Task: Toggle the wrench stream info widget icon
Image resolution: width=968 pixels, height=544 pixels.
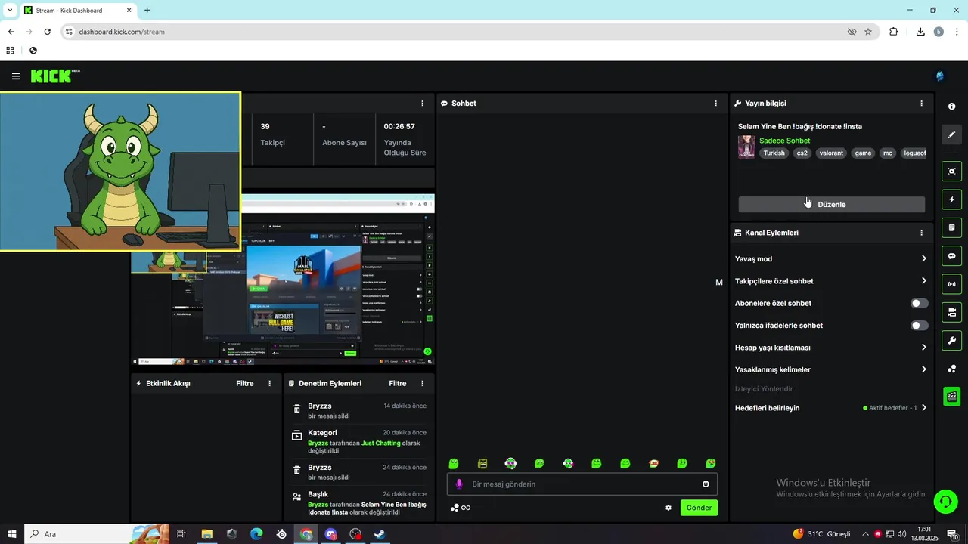Action: (x=952, y=341)
